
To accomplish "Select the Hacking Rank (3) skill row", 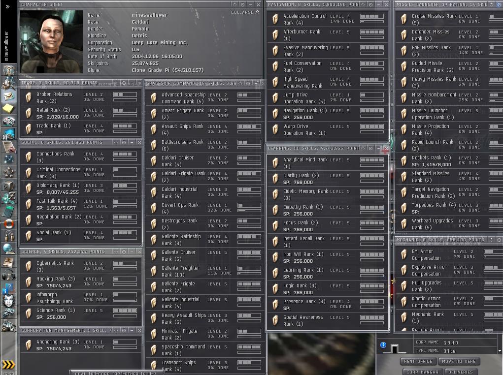I will [81, 282].
